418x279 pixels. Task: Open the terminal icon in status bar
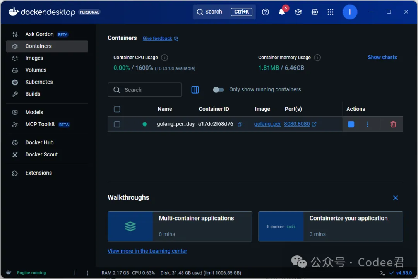[382, 273]
